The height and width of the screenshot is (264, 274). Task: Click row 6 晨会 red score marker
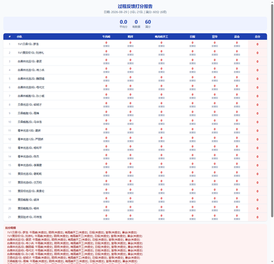click(237, 86)
